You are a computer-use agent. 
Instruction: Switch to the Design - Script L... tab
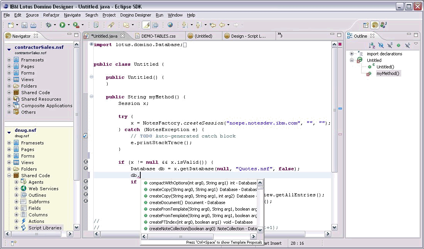pos(249,36)
